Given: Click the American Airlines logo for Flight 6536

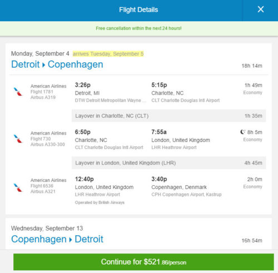Looking at the screenshot, I should point(18,187).
